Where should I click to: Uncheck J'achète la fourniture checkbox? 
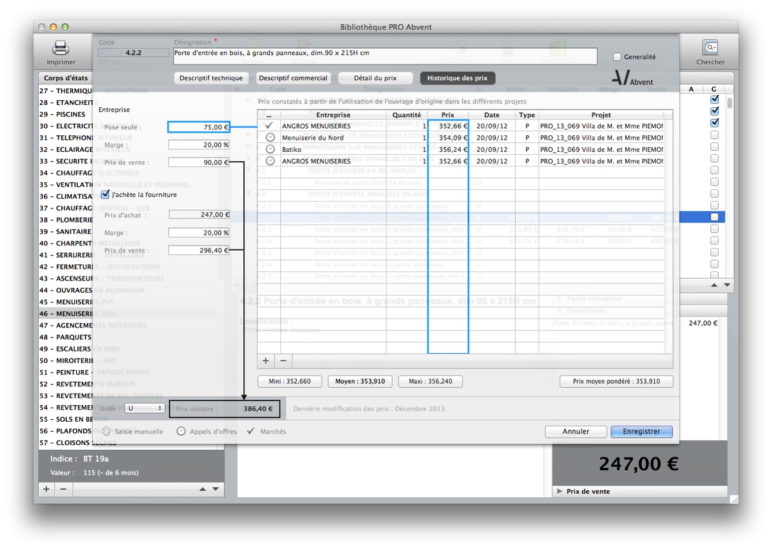[x=106, y=194]
